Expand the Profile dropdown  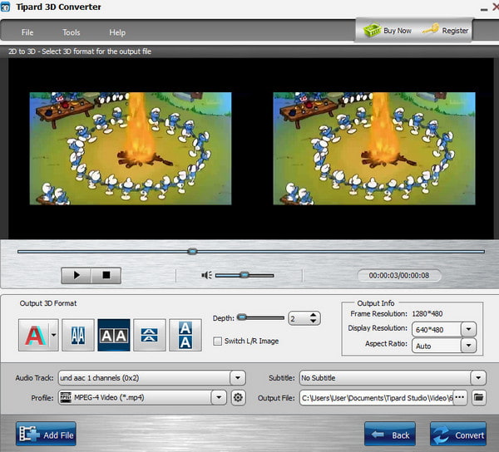pos(219,398)
